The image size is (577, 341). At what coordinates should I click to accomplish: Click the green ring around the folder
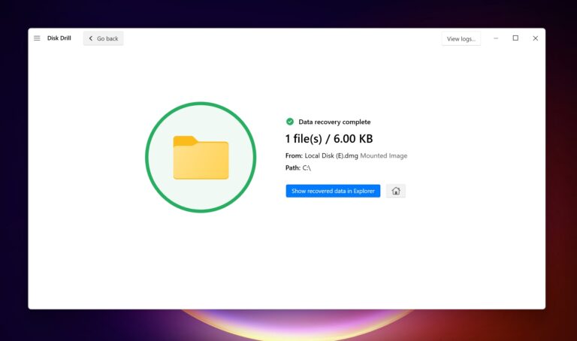[149, 158]
